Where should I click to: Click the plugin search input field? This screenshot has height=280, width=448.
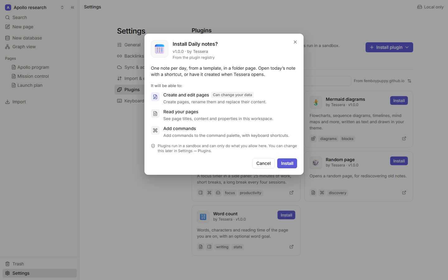327,81
